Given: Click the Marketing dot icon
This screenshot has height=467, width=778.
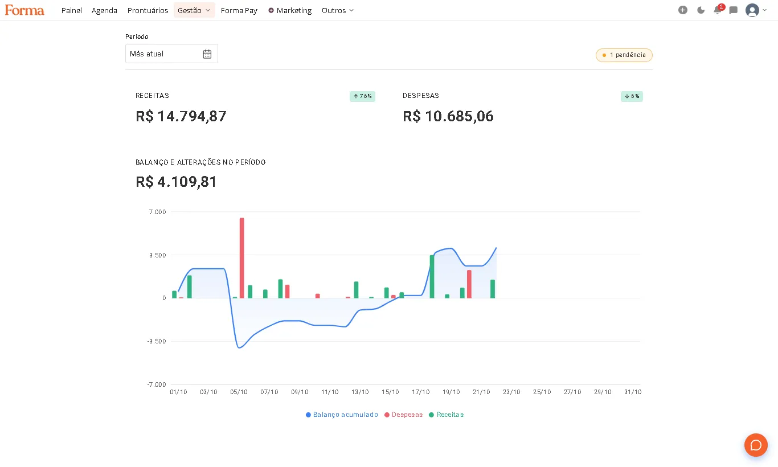Looking at the screenshot, I should pos(271,10).
